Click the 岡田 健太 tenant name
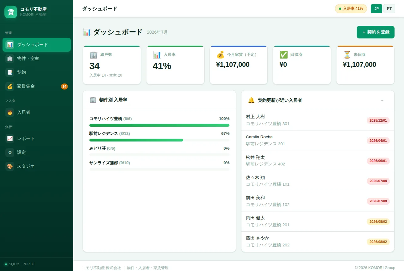Image resolution: width=404 pixels, height=271 pixels. (x=255, y=218)
